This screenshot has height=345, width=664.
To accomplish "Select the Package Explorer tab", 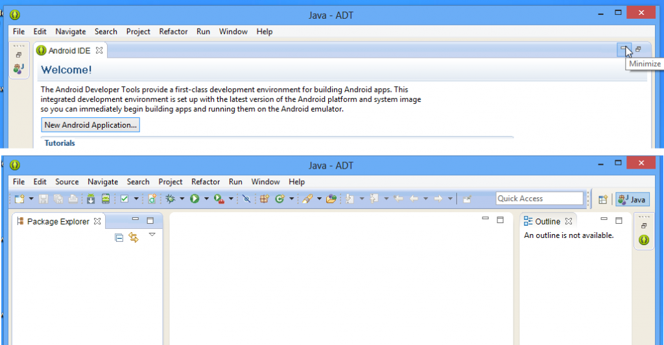I will tap(58, 221).
